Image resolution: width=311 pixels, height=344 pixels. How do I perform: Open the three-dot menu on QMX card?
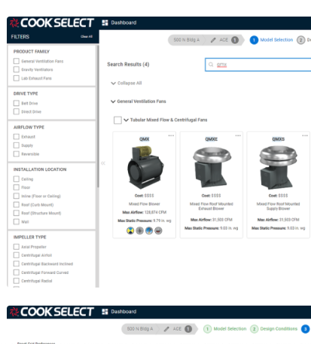171,135
